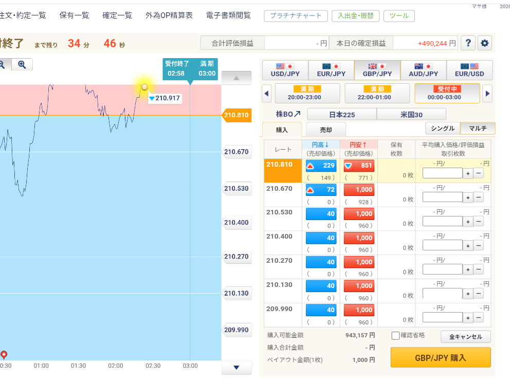Enable the 確認省略 checkbox
This screenshot has height=381, width=510.
395,336
